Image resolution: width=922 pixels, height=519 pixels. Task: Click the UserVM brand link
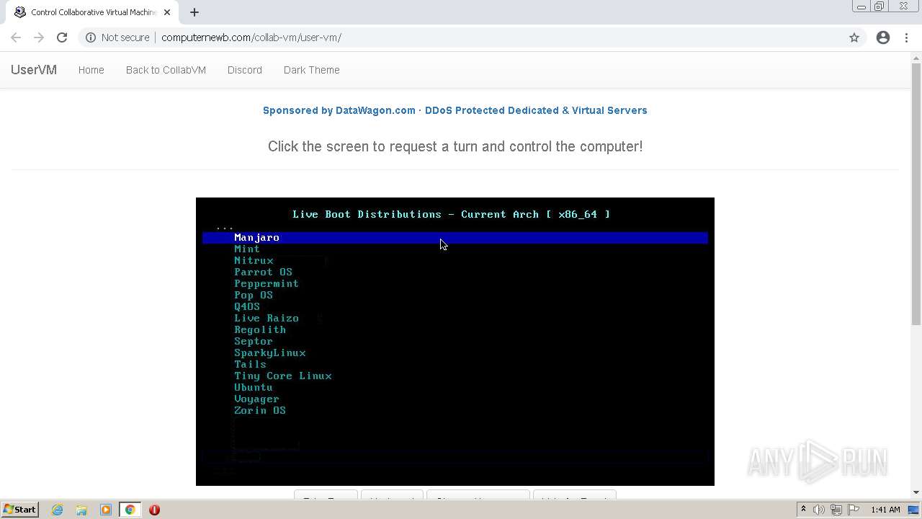pos(34,70)
